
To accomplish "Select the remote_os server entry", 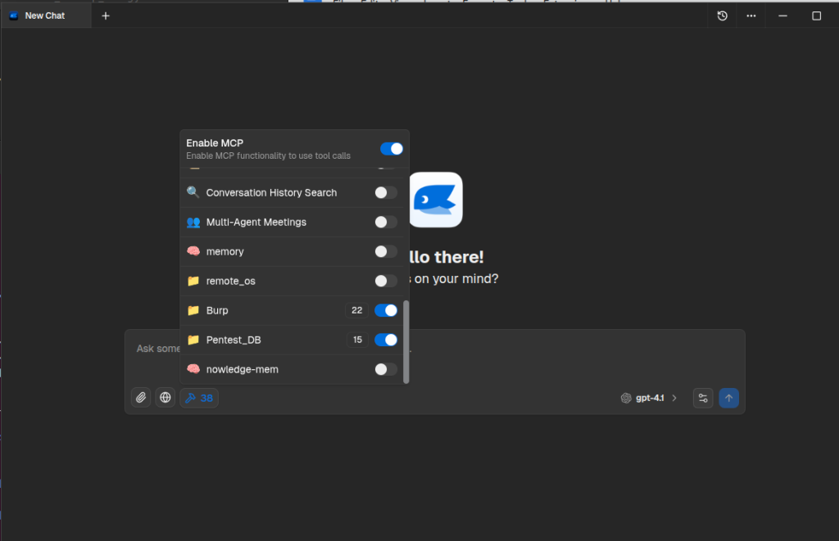I will click(x=230, y=281).
